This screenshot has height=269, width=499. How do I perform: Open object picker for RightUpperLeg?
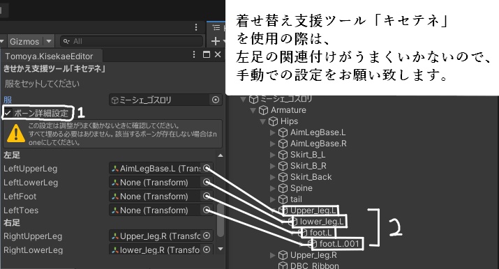[207, 236]
